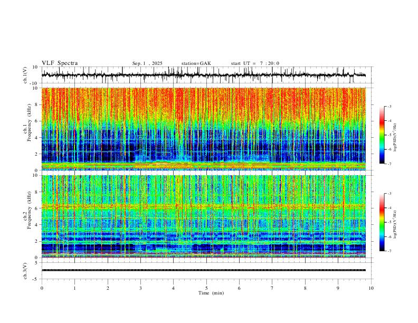Screen dimensions: 418x323
Task: Click the ch.2 spectrogram panel
Action: 204,216
